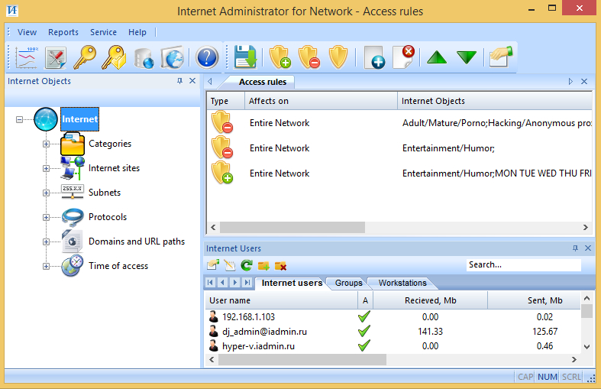This screenshot has width=601, height=389.
Task: Click the traffic chart report icon
Action: coord(27,57)
